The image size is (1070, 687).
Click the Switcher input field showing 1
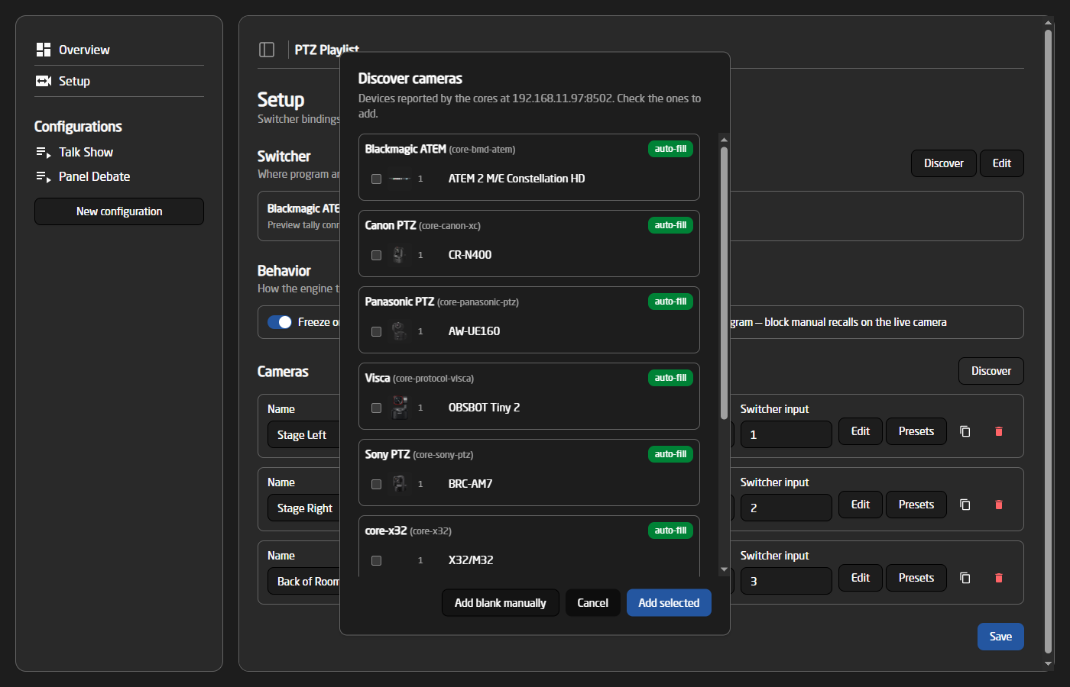click(786, 434)
